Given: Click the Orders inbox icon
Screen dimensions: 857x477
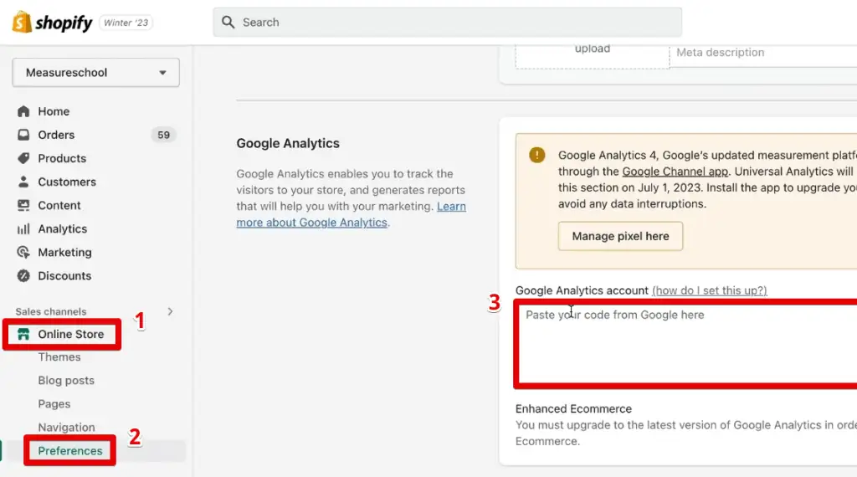Looking at the screenshot, I should (23, 135).
